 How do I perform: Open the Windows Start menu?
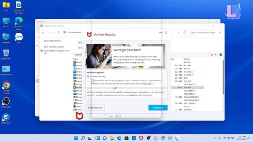[76, 138]
